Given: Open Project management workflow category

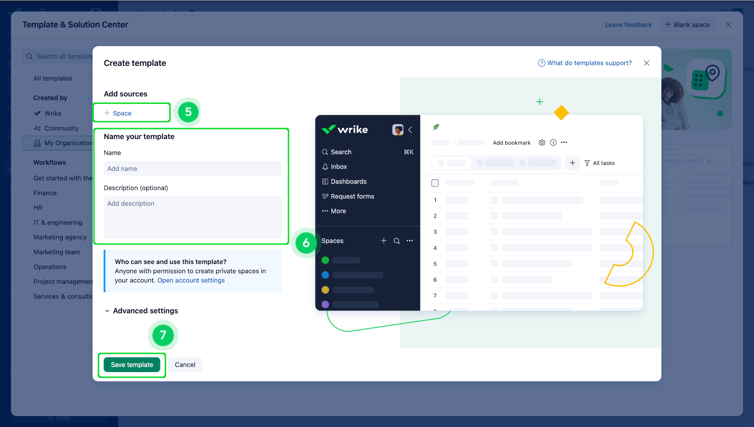Looking at the screenshot, I should [x=63, y=282].
